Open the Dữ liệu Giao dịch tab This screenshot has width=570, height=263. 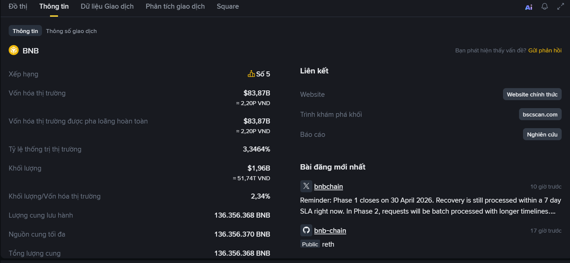click(107, 6)
